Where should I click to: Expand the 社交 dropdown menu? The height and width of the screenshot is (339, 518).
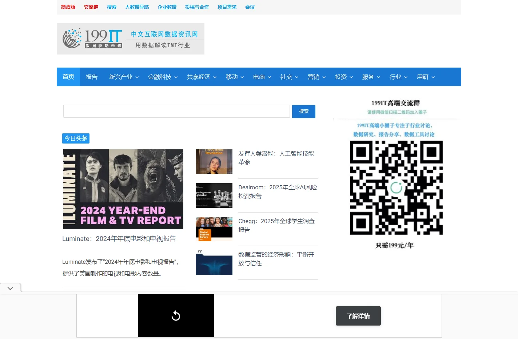289,77
